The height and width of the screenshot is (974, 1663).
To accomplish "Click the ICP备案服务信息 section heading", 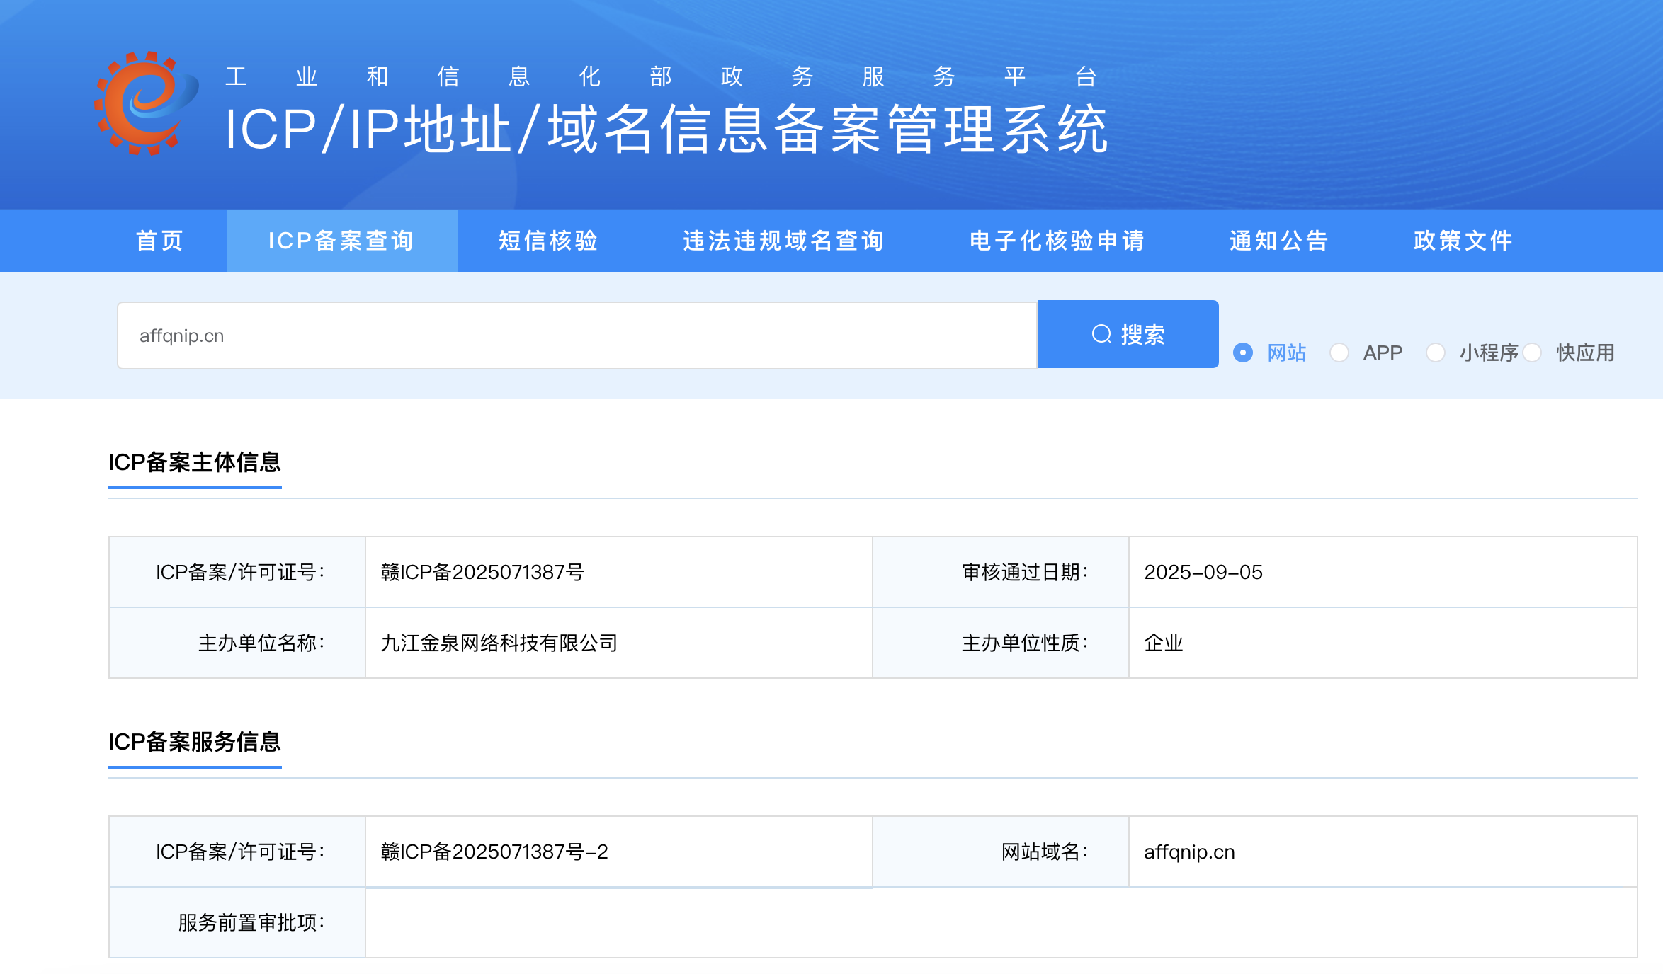I will pos(195,742).
